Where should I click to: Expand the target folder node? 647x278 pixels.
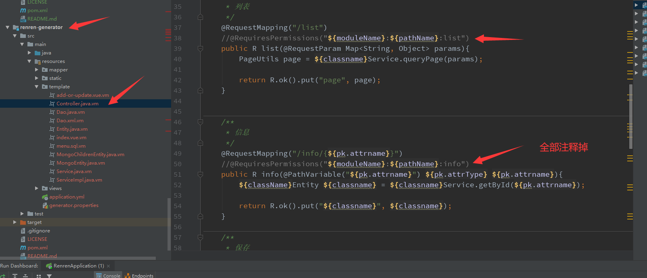(15, 222)
